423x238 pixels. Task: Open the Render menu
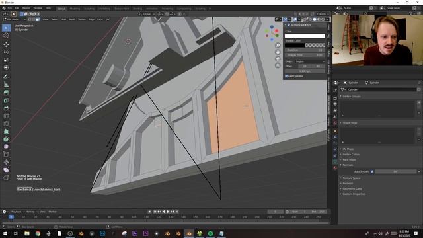tap(26, 8)
